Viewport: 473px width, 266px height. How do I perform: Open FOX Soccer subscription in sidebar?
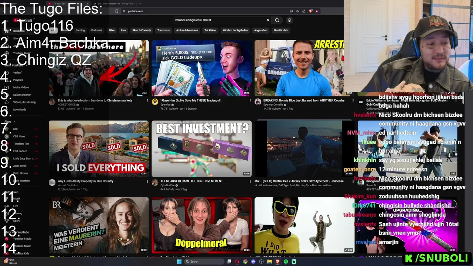point(20,151)
